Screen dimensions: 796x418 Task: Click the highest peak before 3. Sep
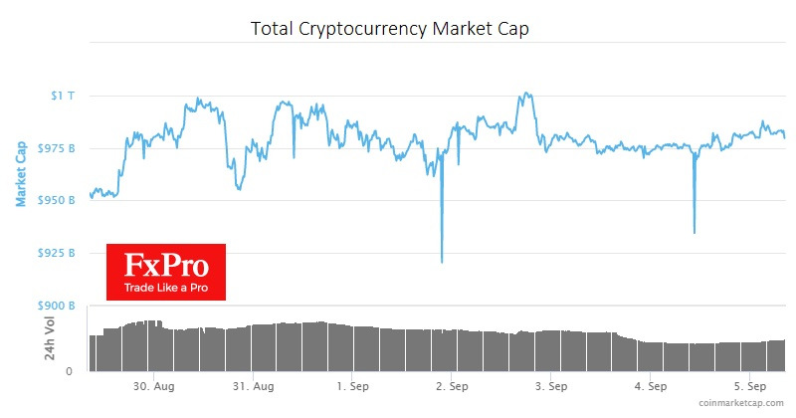tap(524, 94)
